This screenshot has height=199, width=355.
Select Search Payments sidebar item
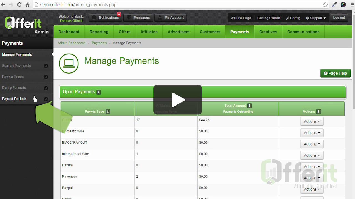point(26,66)
